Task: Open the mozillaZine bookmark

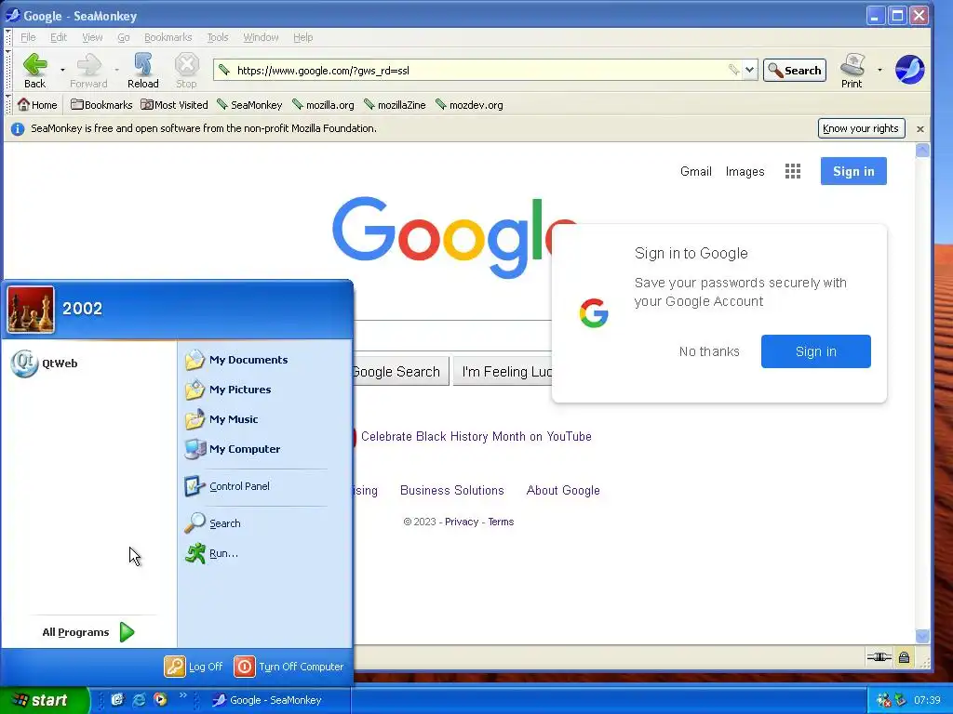Action: pyautogui.click(x=395, y=104)
